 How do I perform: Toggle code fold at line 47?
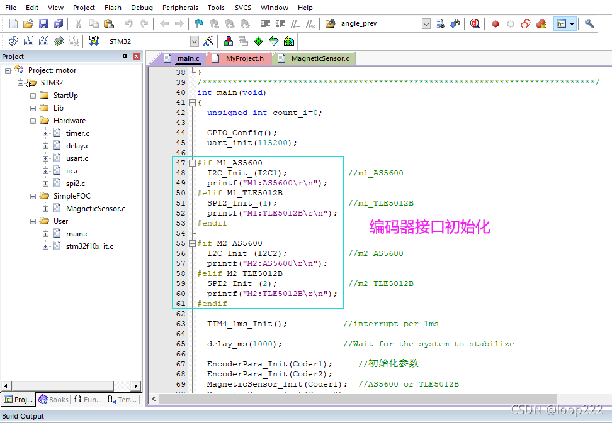192,163
